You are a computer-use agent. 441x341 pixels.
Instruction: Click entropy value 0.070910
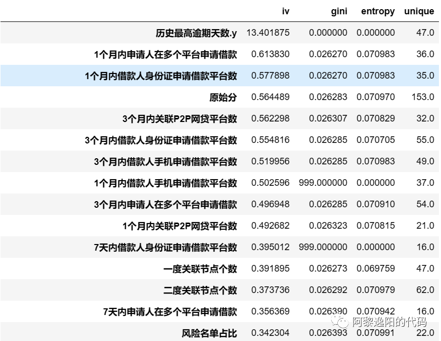376,204
